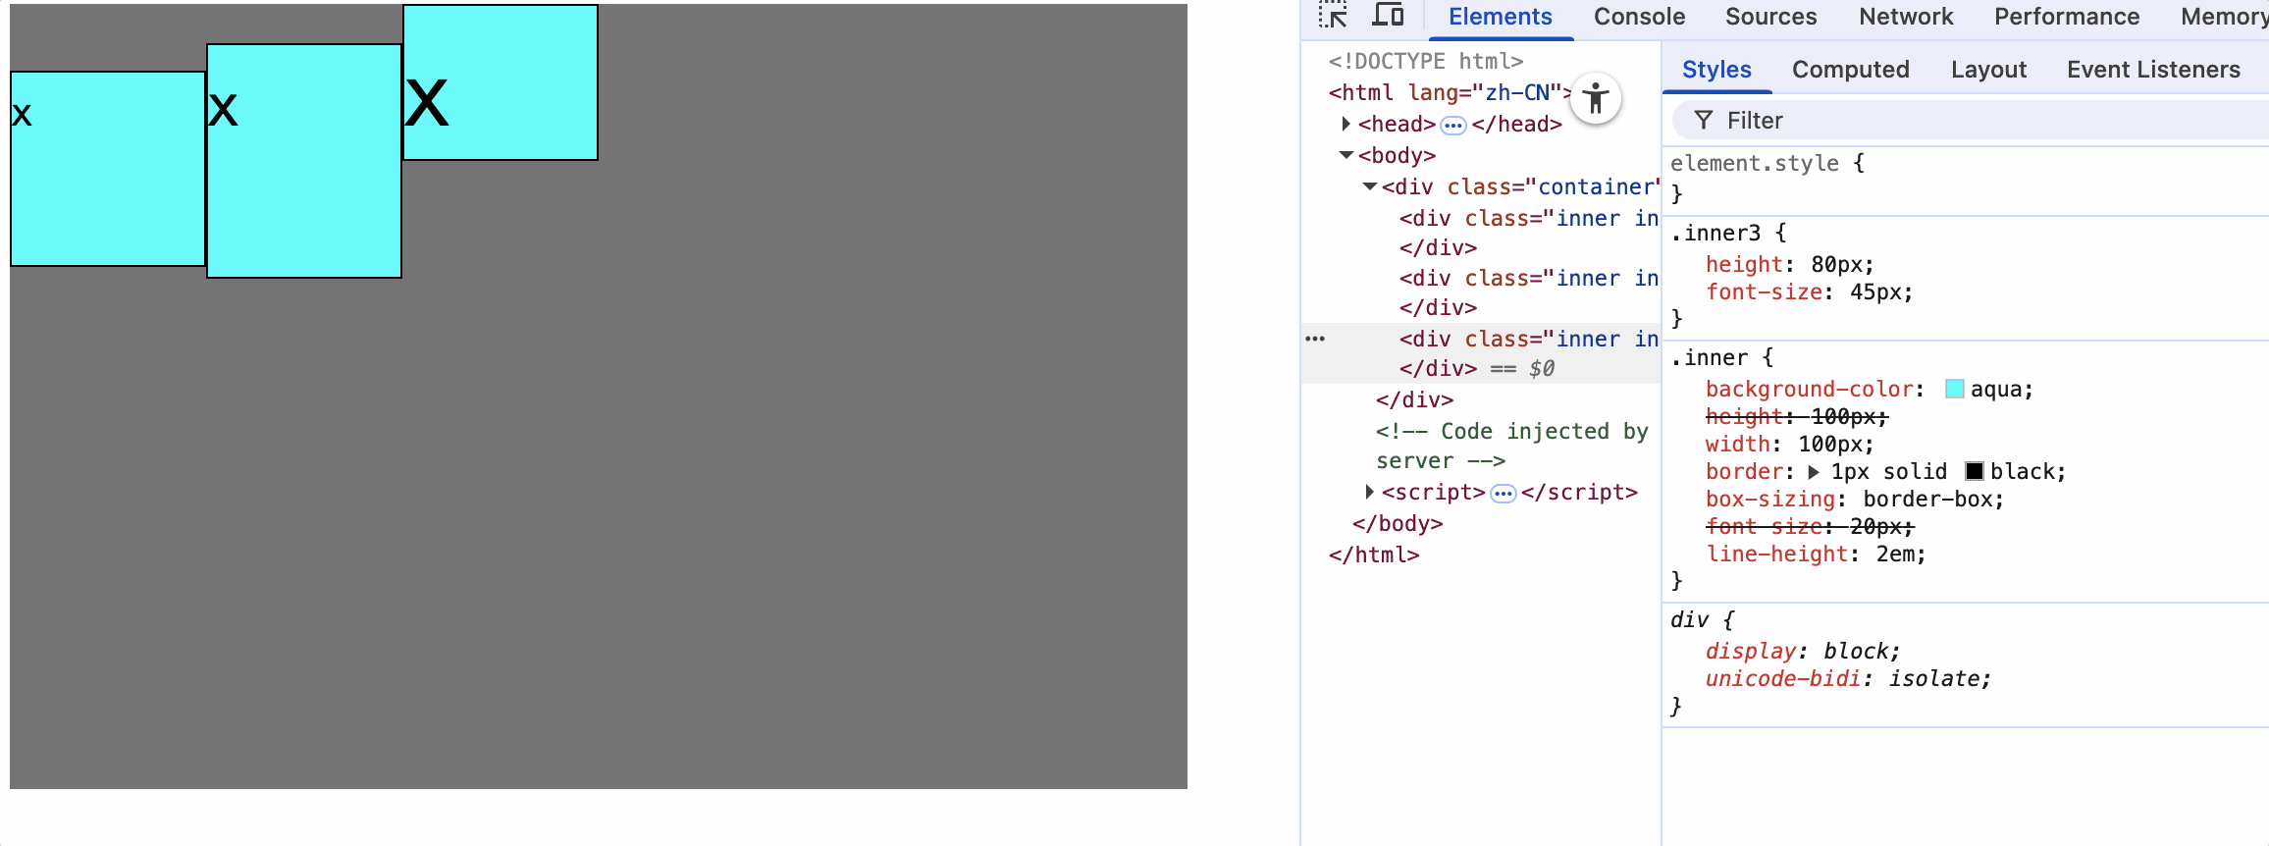
Task: Open the Performance tab
Action: pyautogui.click(x=2067, y=17)
